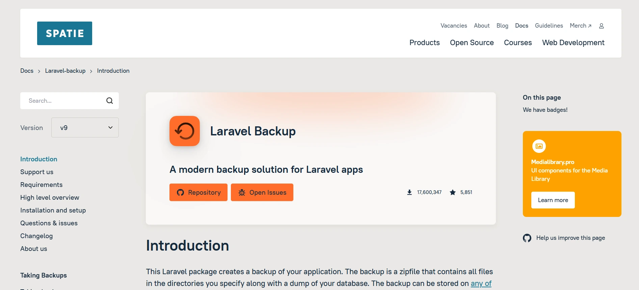Image resolution: width=639 pixels, height=290 pixels.
Task: Click the Open Issues button
Action: pos(262,192)
